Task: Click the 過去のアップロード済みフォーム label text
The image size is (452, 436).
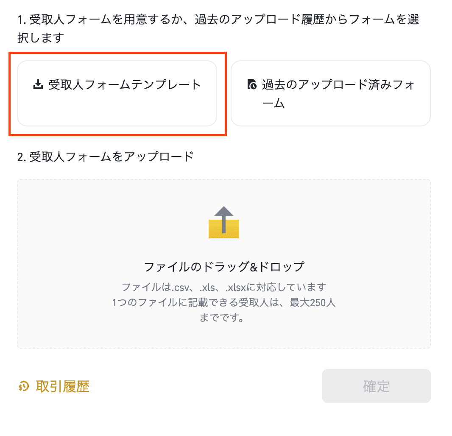Action: pyautogui.click(x=338, y=94)
